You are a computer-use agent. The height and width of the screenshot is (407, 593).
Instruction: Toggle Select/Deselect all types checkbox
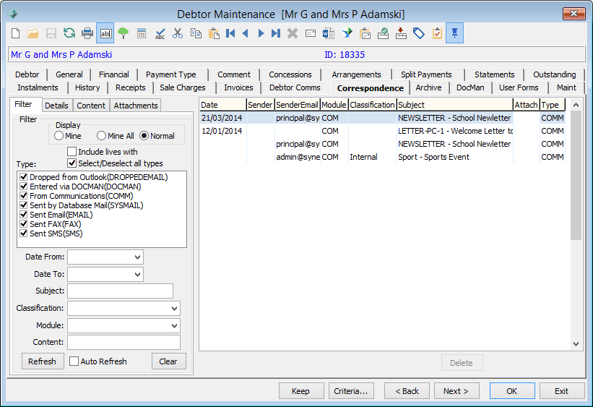click(72, 163)
